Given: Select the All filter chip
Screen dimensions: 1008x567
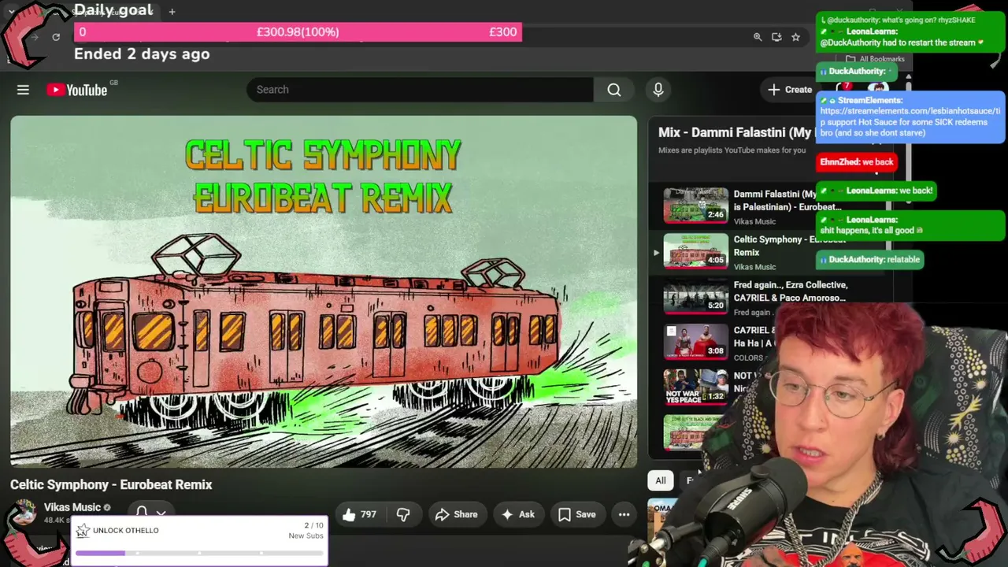Looking at the screenshot, I should [661, 480].
